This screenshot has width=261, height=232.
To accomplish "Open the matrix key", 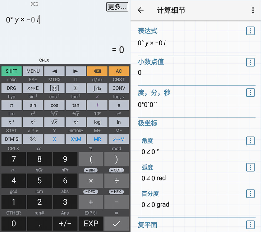I will 54,88.
